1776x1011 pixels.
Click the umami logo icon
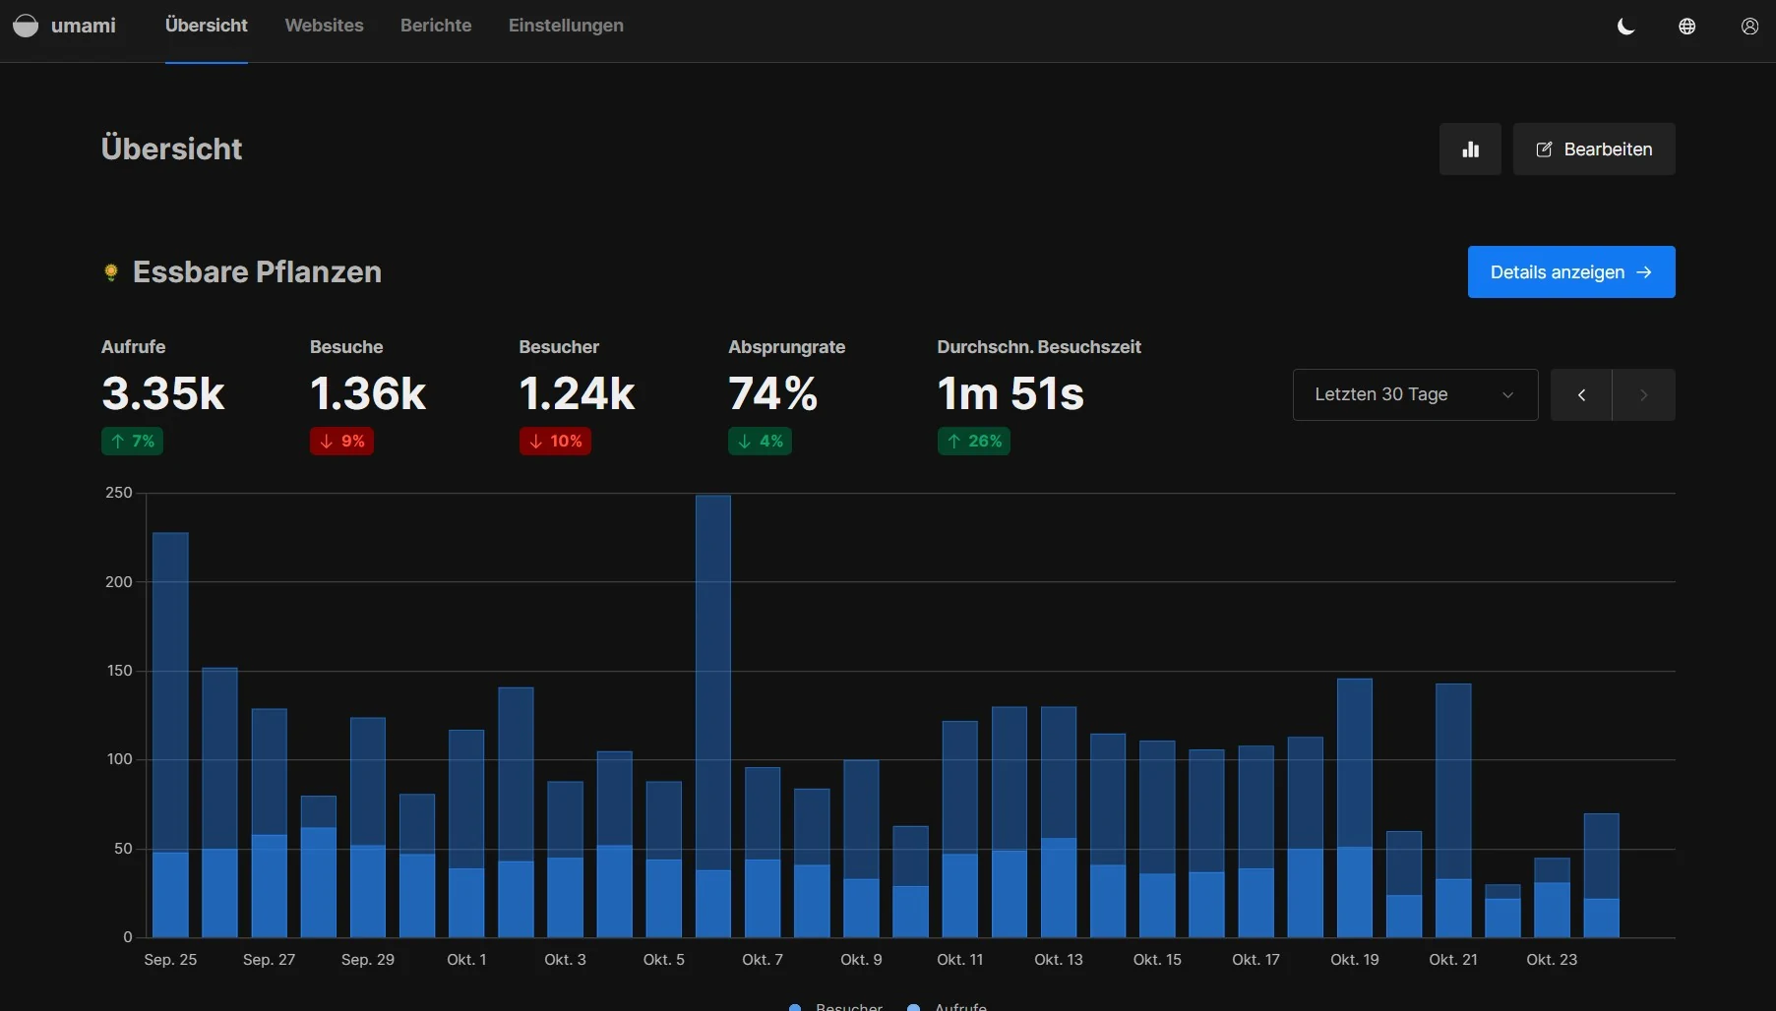(x=26, y=26)
